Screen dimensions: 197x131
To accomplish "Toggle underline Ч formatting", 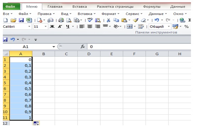I will [x=68, y=26].
